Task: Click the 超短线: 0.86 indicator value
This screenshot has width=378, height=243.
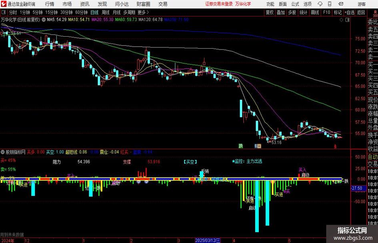Action: pos(76,152)
